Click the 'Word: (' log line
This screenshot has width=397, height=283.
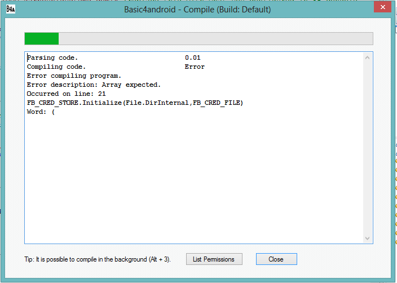click(41, 112)
